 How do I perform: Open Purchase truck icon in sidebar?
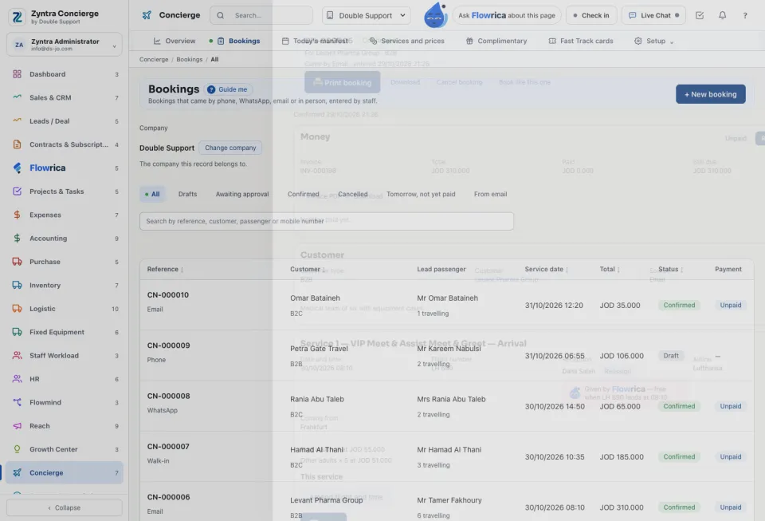(x=17, y=262)
